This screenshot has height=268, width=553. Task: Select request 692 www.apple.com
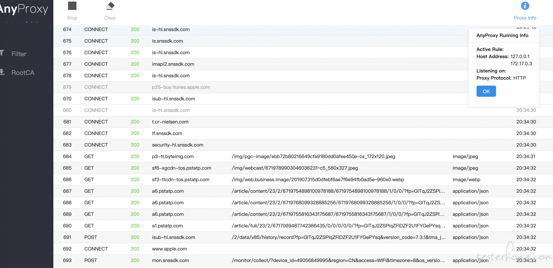pos(303,249)
